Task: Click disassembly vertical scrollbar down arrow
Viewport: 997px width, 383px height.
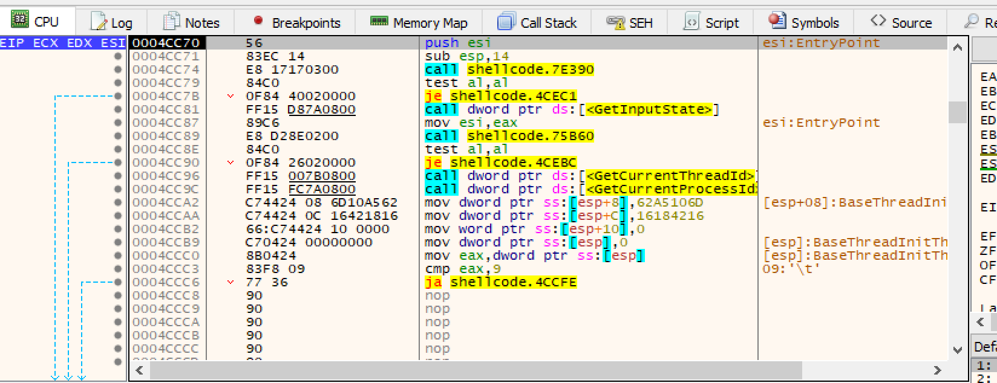Action: 957,349
